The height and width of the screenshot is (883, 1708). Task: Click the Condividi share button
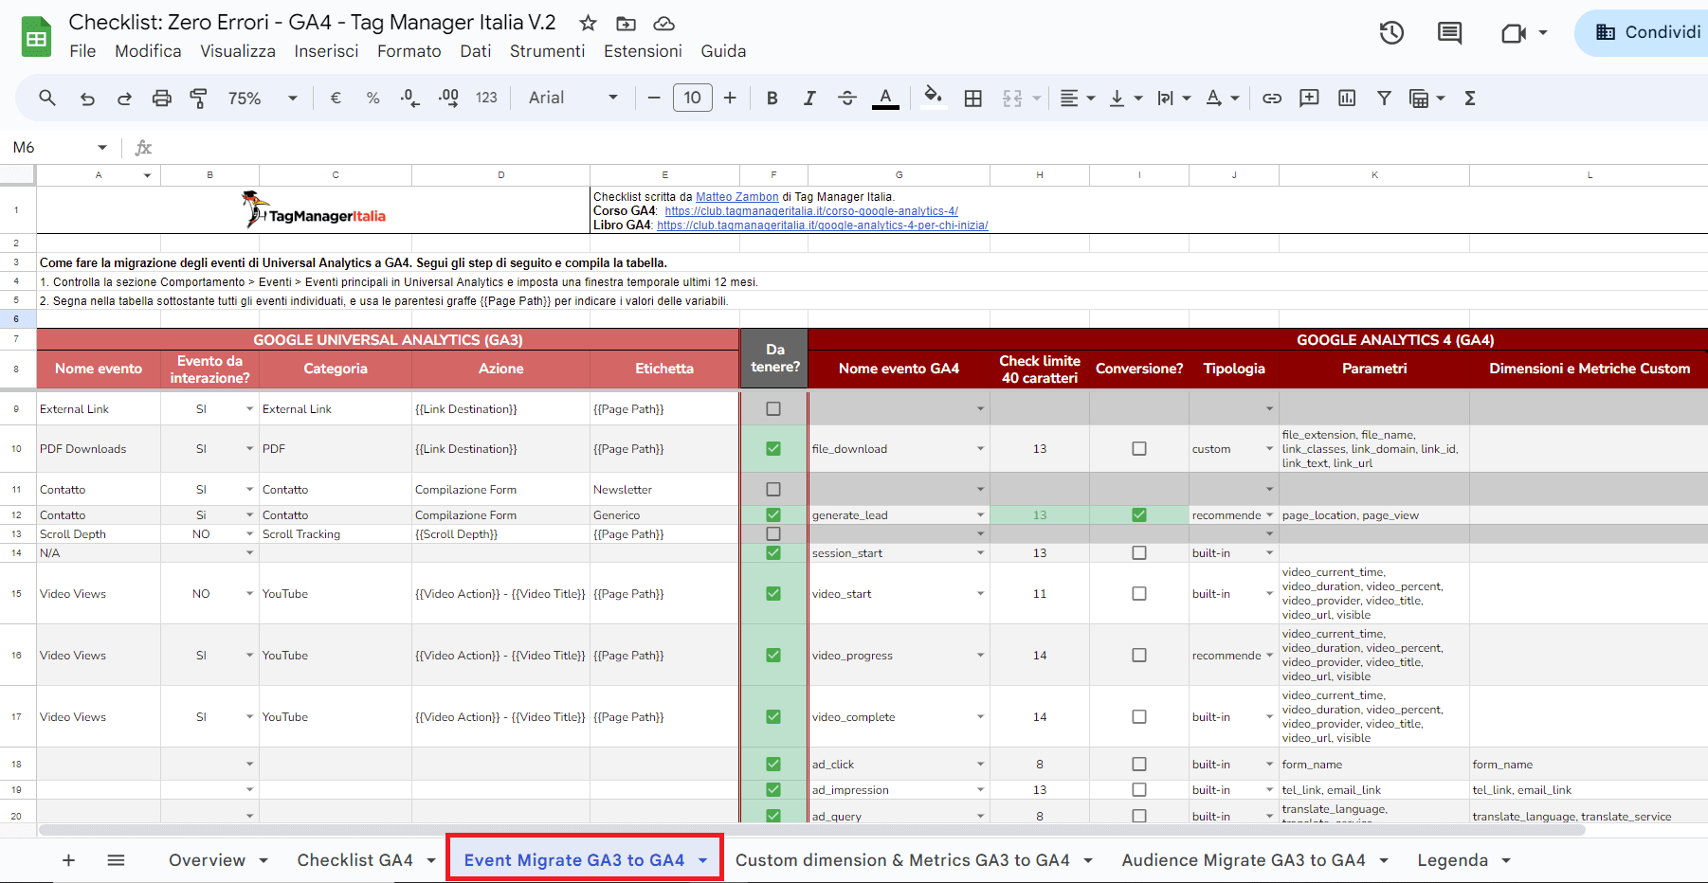(x=1647, y=33)
